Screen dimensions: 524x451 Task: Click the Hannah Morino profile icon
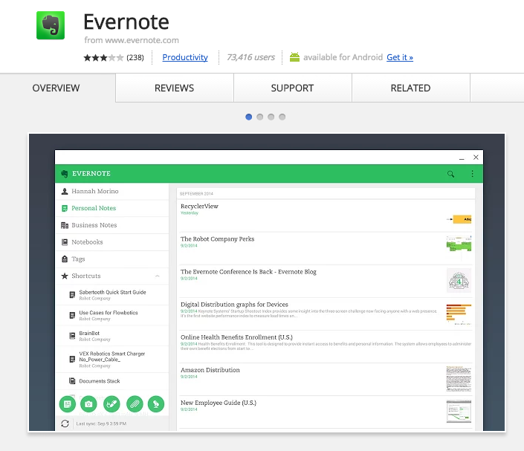pos(65,192)
